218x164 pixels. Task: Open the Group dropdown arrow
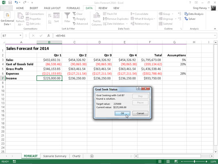click(x=173, y=14)
